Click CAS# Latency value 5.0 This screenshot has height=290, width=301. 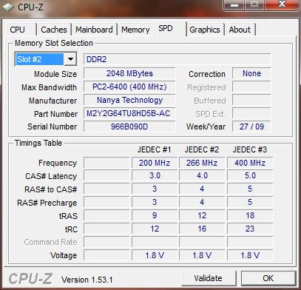pyautogui.click(x=250, y=176)
